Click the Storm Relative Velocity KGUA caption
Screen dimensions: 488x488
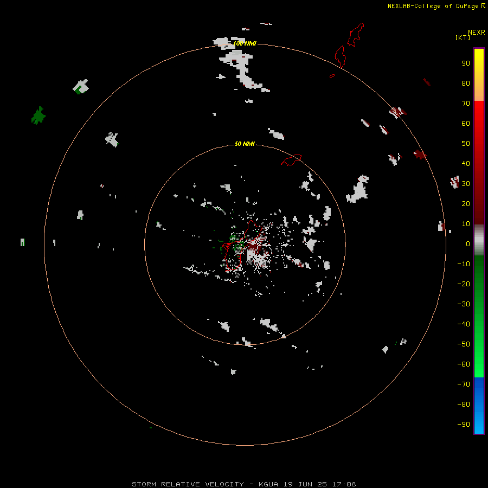243,484
